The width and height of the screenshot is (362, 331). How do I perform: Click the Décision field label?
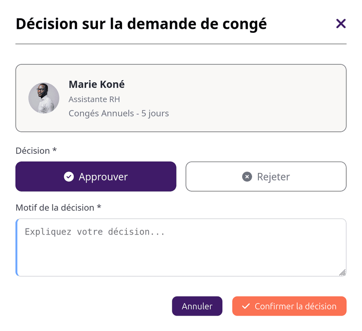coord(36,151)
